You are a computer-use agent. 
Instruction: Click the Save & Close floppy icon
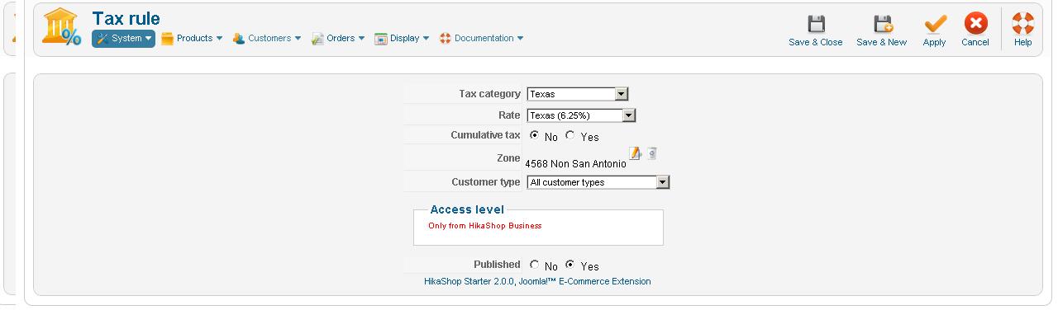[816, 24]
